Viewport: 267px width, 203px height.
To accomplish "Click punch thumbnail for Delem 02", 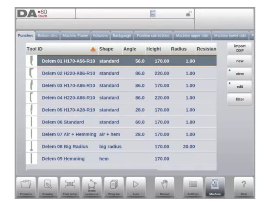I will point(32,73).
